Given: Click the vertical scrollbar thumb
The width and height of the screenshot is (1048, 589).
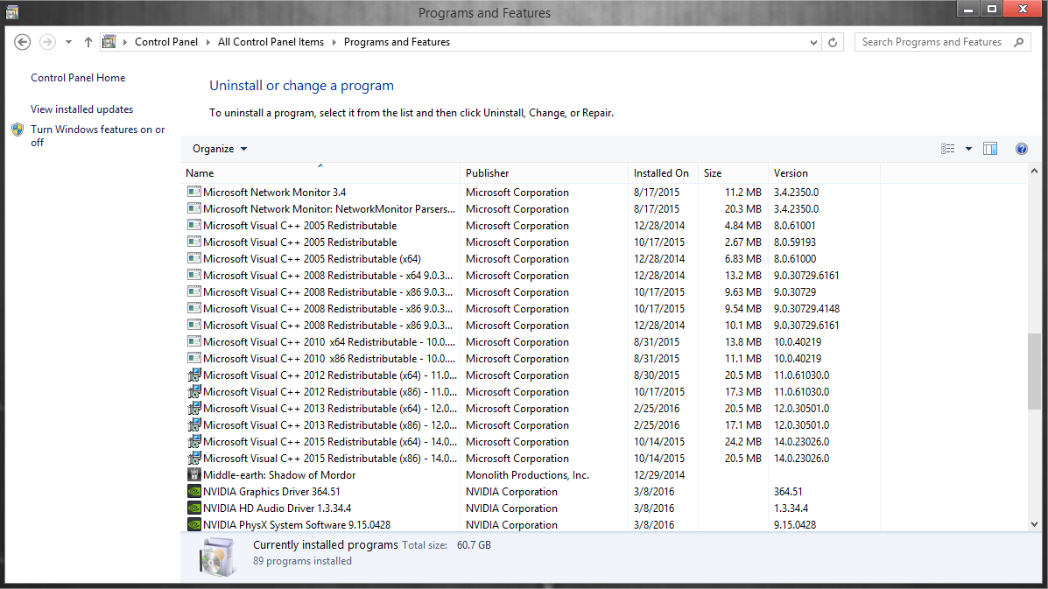Looking at the screenshot, I should point(1034,371).
